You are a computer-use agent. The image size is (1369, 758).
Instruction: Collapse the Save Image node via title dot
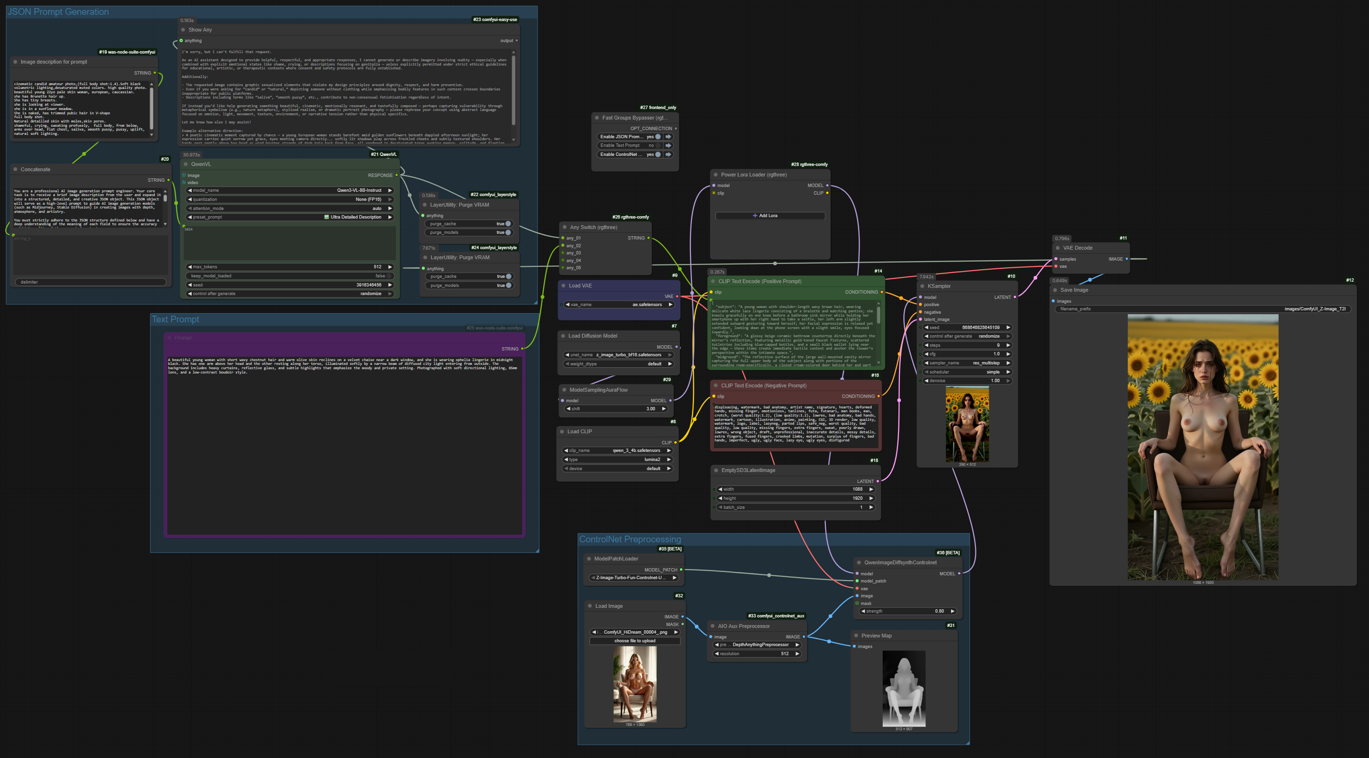(1055, 290)
